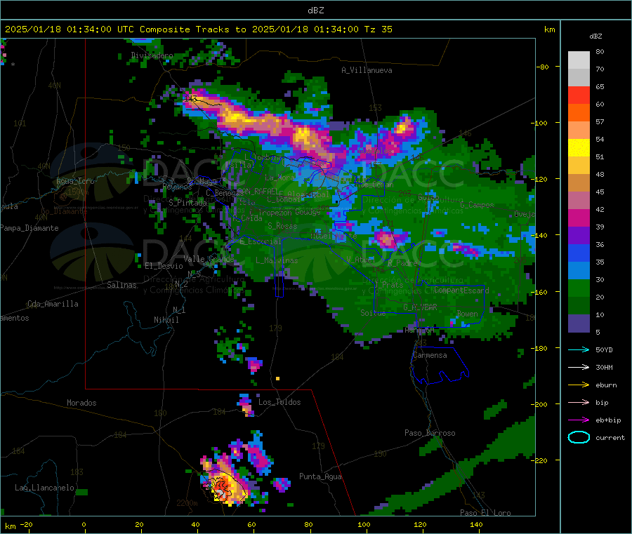The height and width of the screenshot is (534, 632).
Task: Click the 'Tz 35' text in header
Action: click(378, 29)
